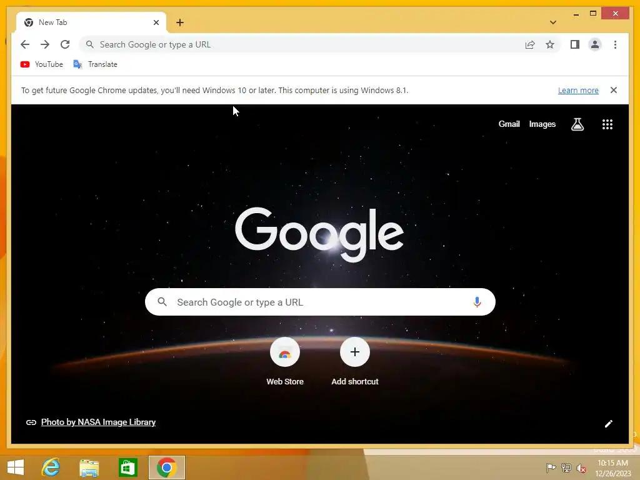The height and width of the screenshot is (480, 640).
Task: Open Search Labs flask icon
Action: (x=577, y=124)
